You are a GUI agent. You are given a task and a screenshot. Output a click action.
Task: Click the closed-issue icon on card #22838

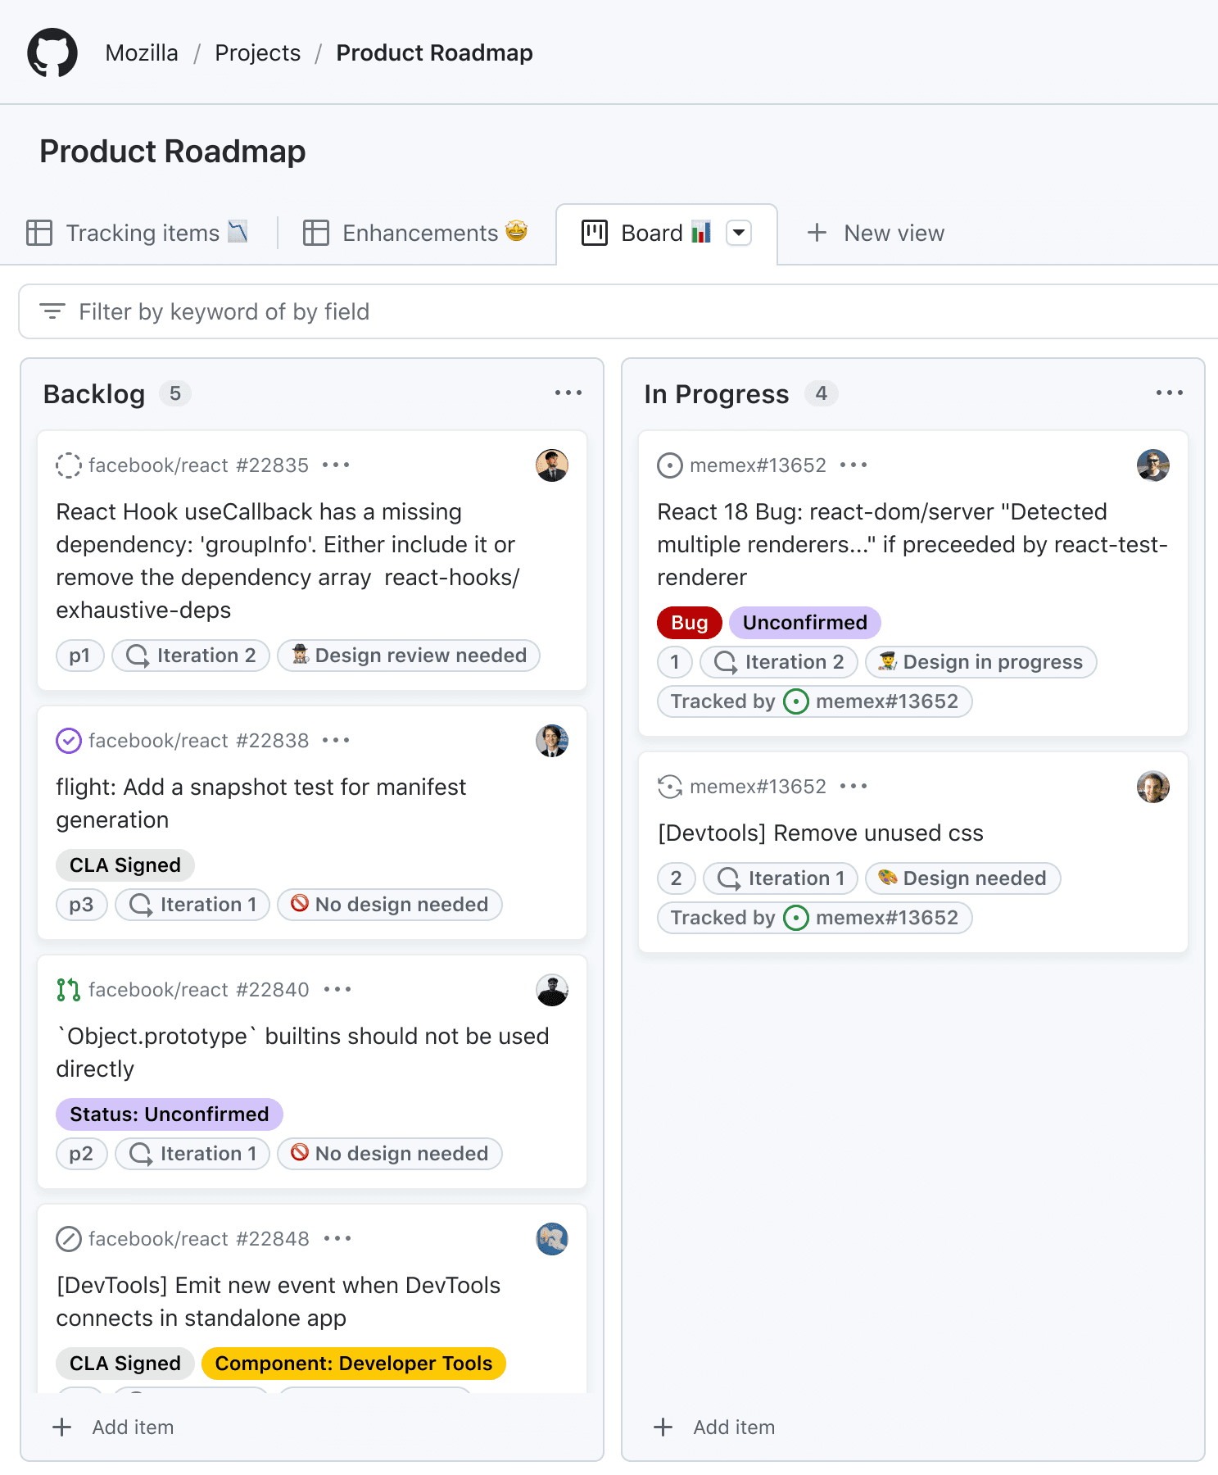coord(69,741)
